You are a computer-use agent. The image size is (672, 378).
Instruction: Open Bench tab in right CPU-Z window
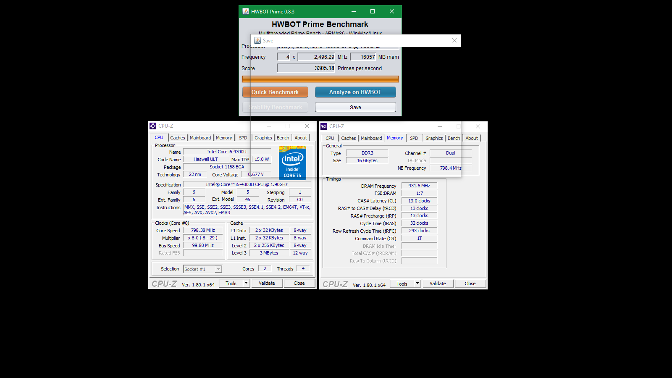click(454, 138)
